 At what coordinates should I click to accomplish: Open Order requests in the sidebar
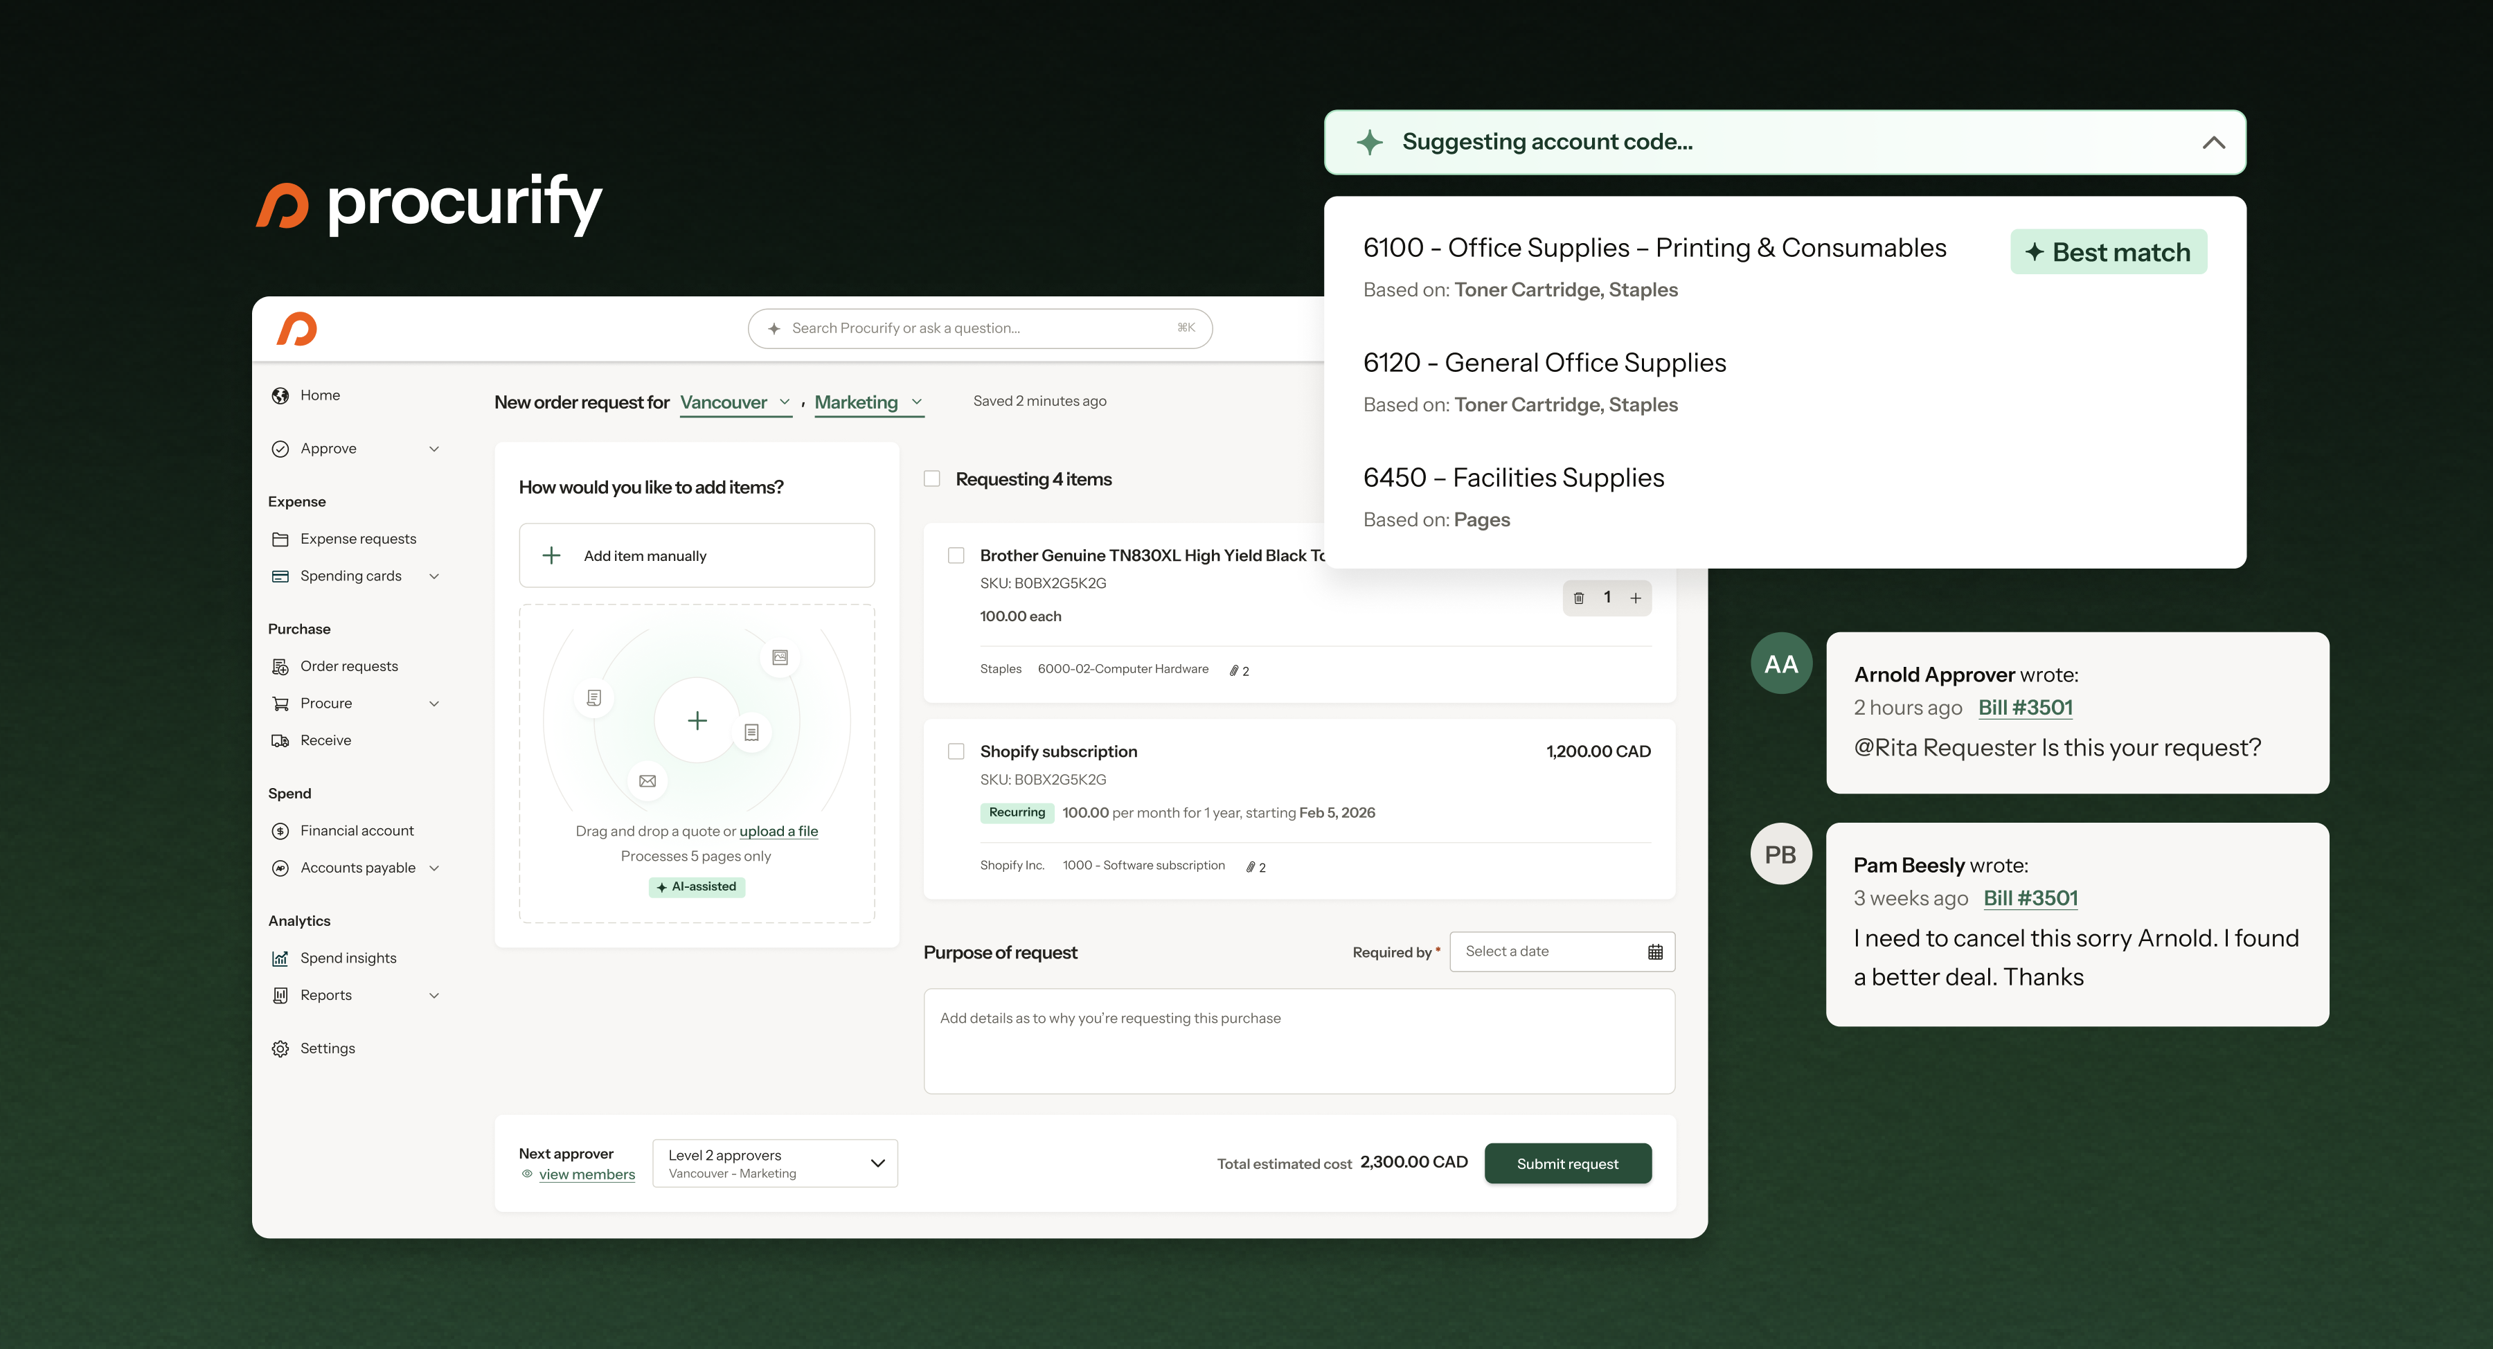pos(348,665)
